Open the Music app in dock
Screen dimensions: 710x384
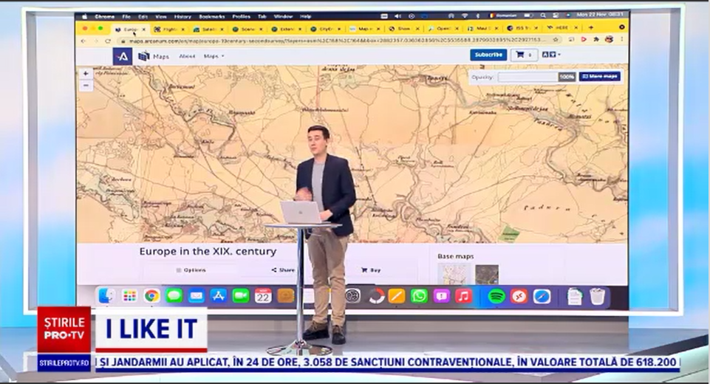[463, 296]
